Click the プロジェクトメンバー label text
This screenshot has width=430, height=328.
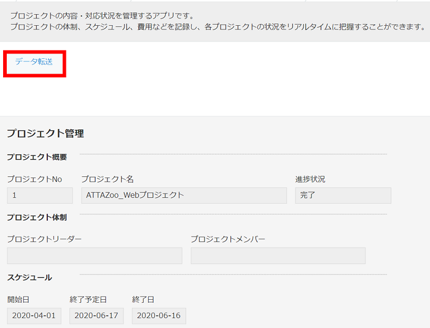pyautogui.click(x=228, y=239)
